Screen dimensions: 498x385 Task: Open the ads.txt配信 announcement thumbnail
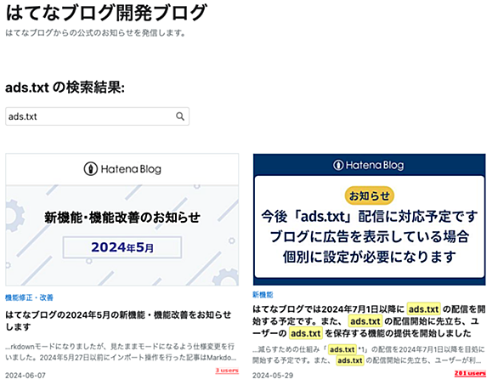369,219
